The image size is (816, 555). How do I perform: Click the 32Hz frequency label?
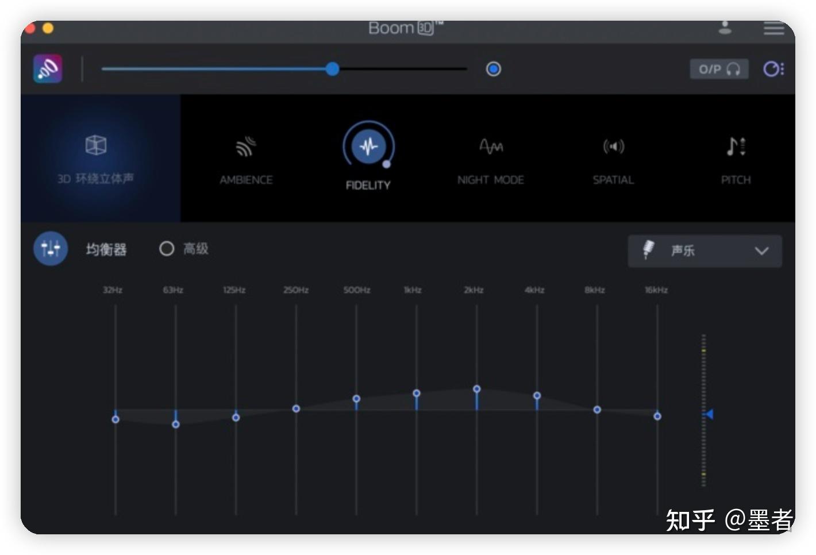tap(113, 290)
